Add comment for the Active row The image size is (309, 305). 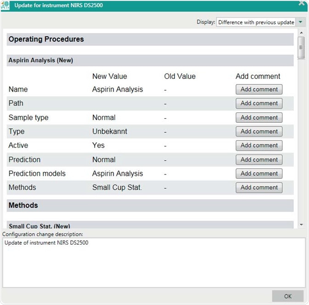coord(259,146)
